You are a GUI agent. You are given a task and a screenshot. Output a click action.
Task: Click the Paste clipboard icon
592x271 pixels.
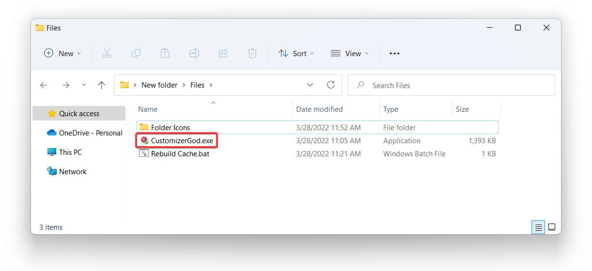pos(165,53)
